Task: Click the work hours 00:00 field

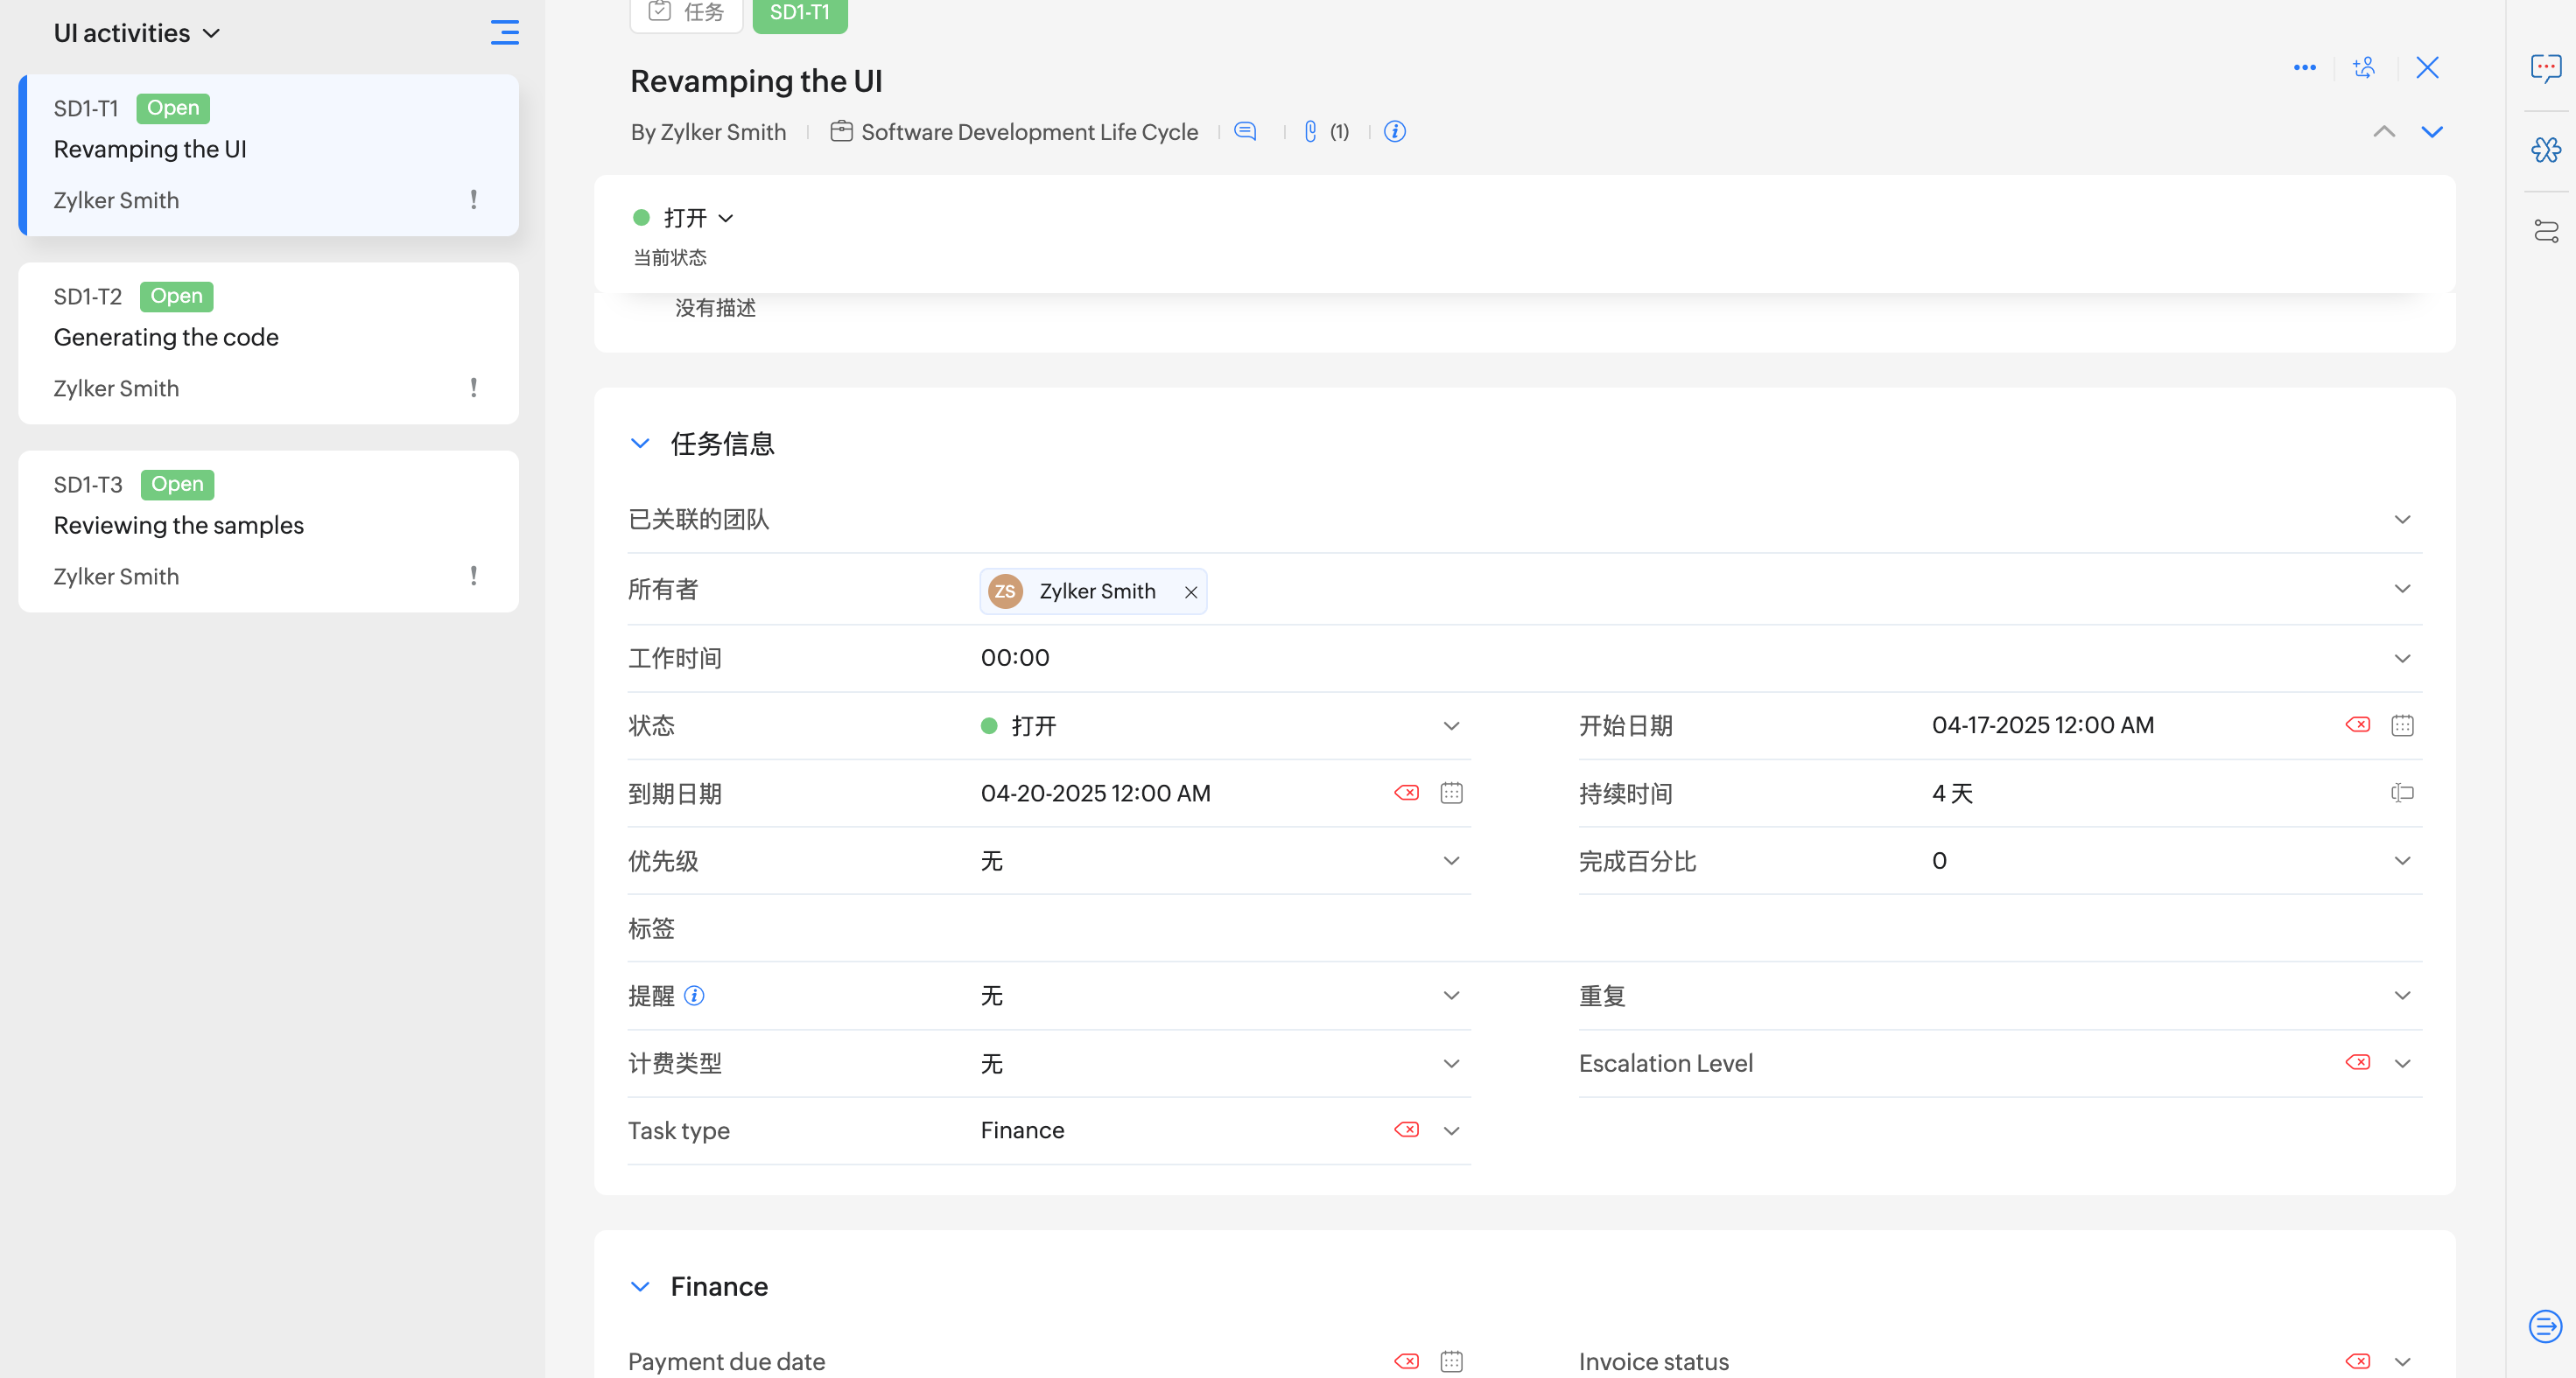Action: point(1015,658)
